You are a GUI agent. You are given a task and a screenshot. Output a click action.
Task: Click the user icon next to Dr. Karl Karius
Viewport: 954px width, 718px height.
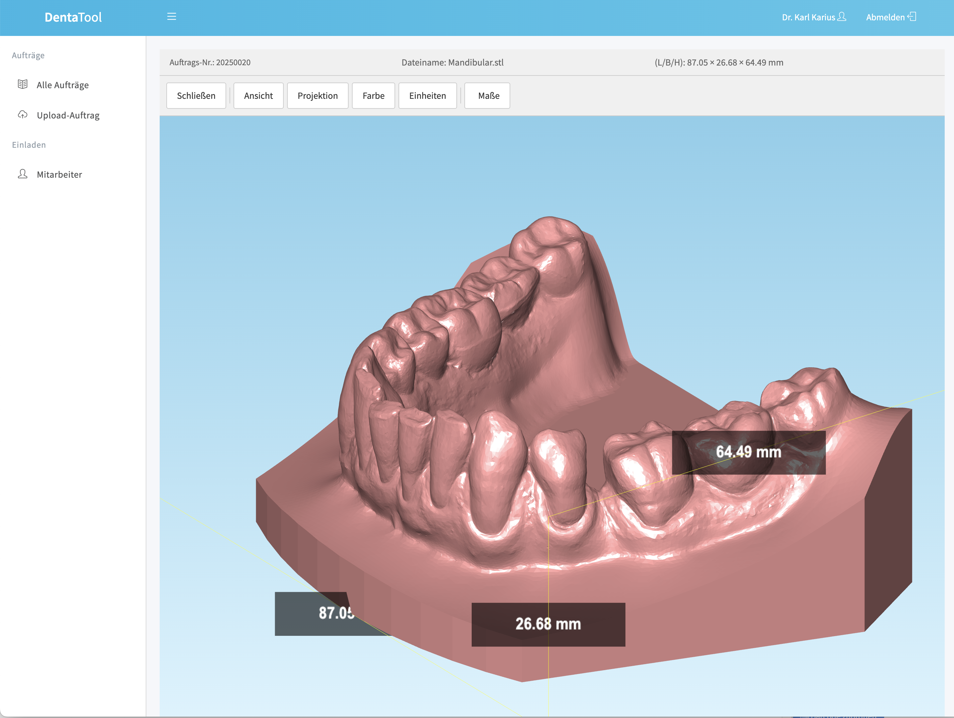pos(842,17)
